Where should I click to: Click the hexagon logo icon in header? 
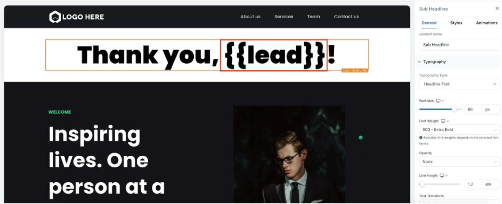point(55,17)
